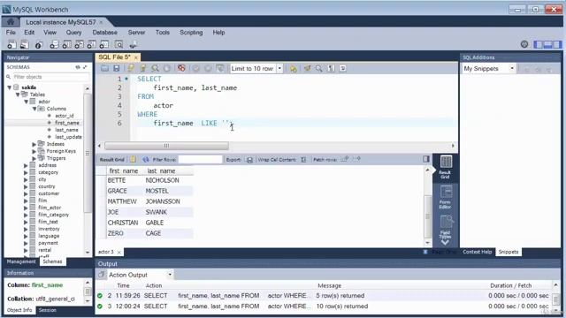Click the Filter objects search field

50,77
